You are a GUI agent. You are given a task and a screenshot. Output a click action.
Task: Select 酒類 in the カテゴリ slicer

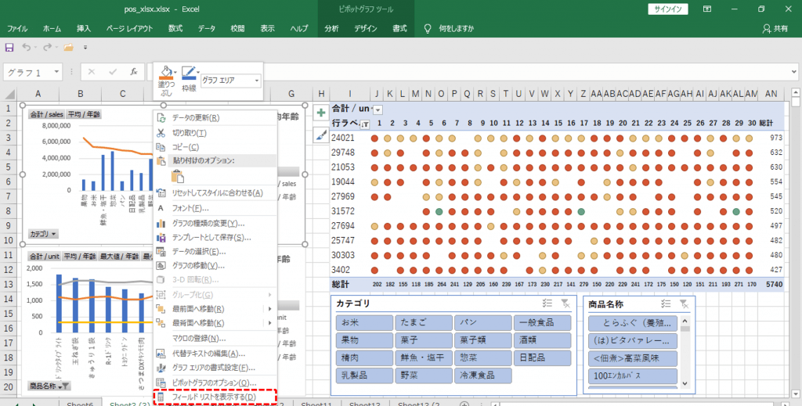pos(542,340)
